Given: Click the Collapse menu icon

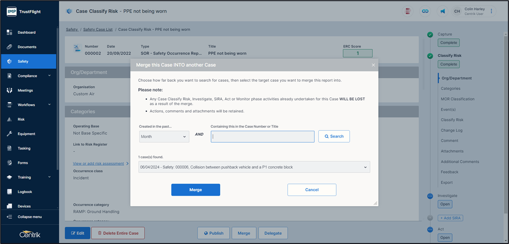Looking at the screenshot, I should (x=9, y=217).
